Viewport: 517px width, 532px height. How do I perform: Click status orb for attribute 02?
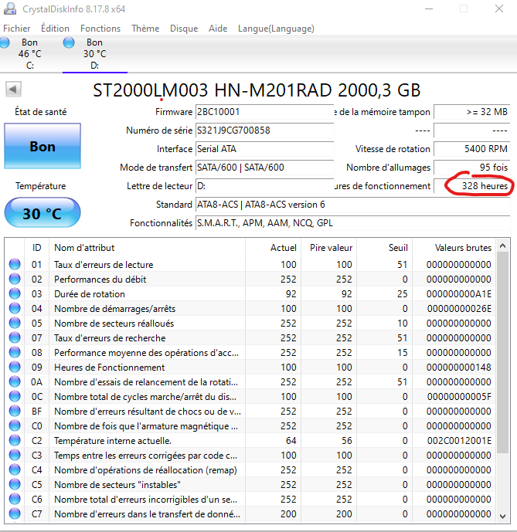pyautogui.click(x=15, y=279)
